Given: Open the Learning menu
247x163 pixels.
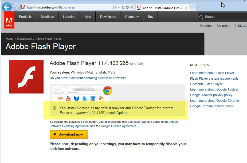Looking at the screenshot, I should pyautogui.click(x=69, y=17).
